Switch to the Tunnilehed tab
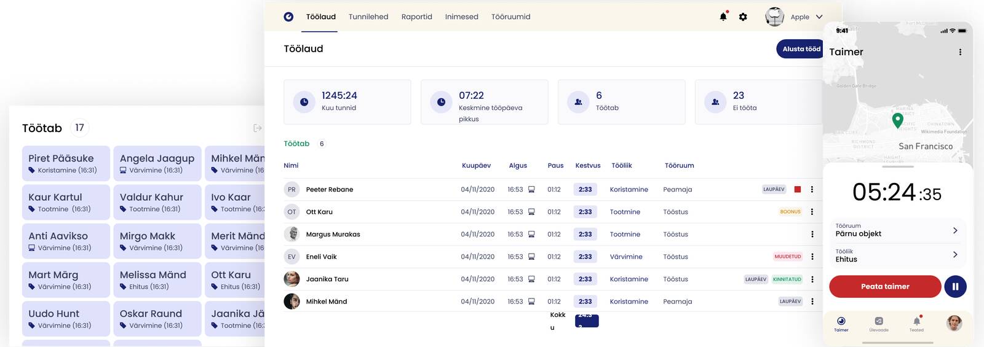This screenshot has height=347, width=984. pos(368,17)
